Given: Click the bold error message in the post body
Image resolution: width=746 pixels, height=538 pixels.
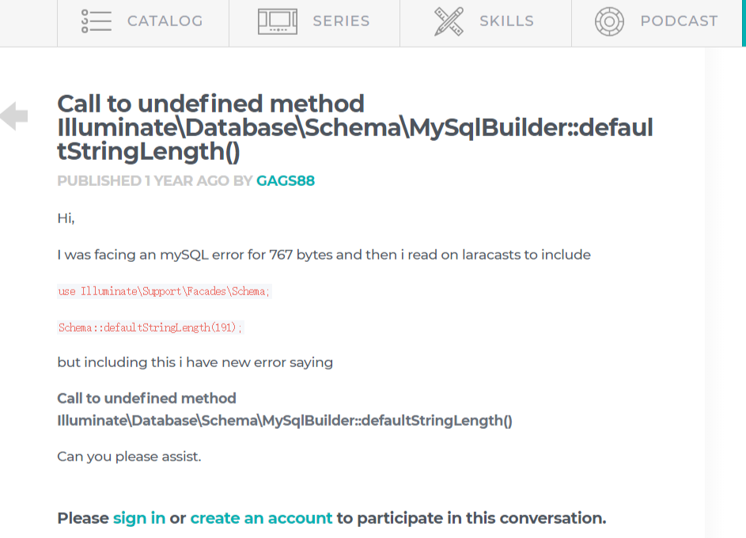Looking at the screenshot, I should 285,410.
